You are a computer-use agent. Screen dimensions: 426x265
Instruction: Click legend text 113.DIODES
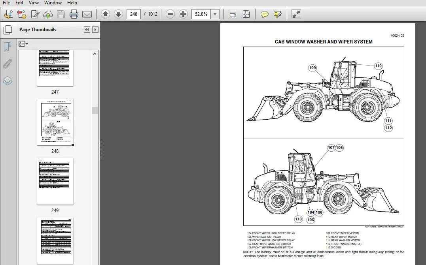coord(333,247)
